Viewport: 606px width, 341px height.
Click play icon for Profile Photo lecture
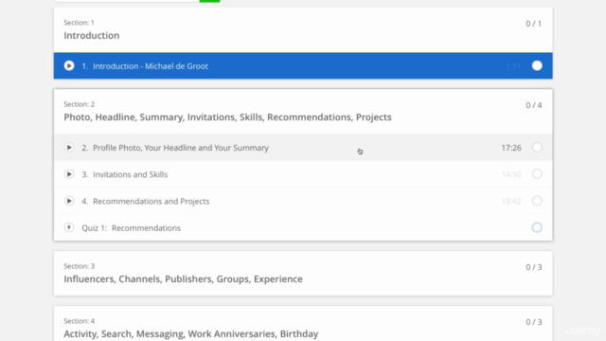pos(69,148)
